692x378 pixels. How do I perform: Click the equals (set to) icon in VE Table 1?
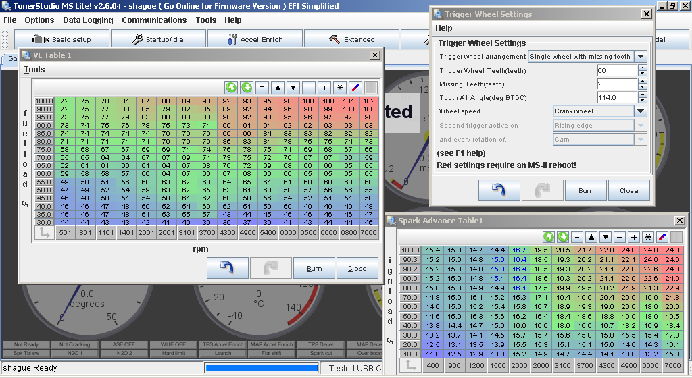(262, 88)
